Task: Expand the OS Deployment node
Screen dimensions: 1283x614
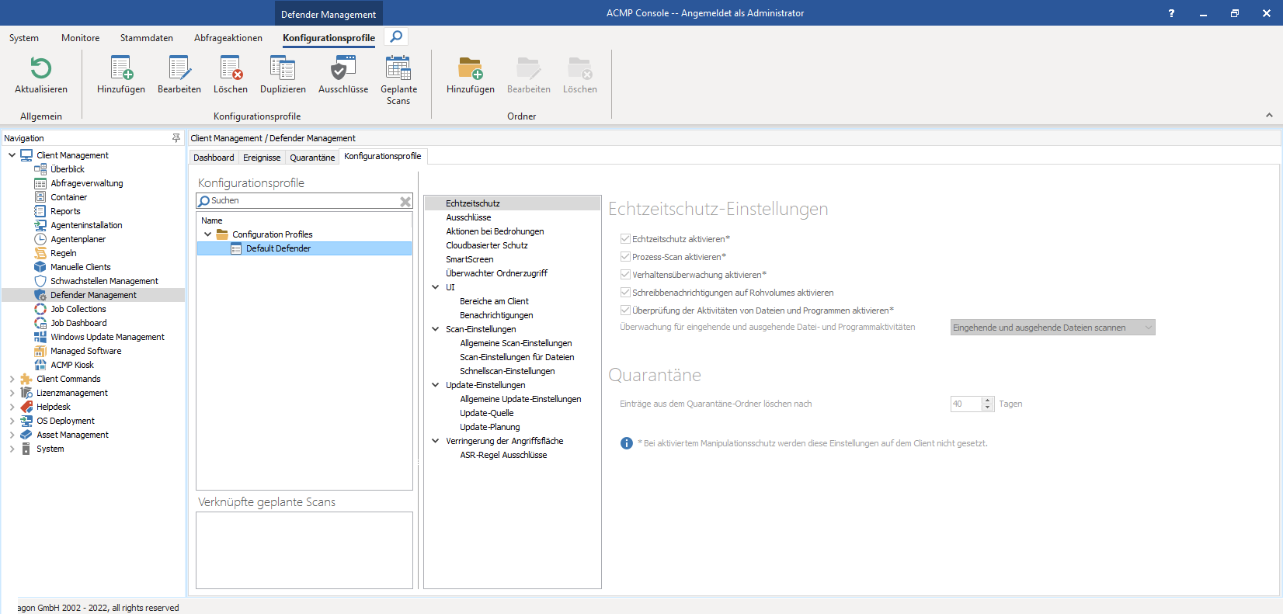Action: [x=12, y=421]
